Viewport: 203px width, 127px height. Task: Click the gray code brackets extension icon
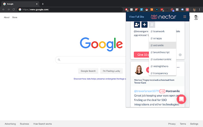pyautogui.click(x=177, y=10)
